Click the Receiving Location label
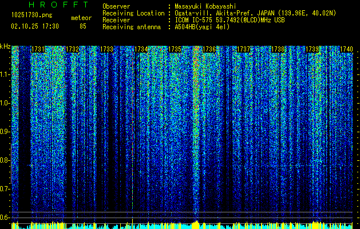 [x=133, y=13]
